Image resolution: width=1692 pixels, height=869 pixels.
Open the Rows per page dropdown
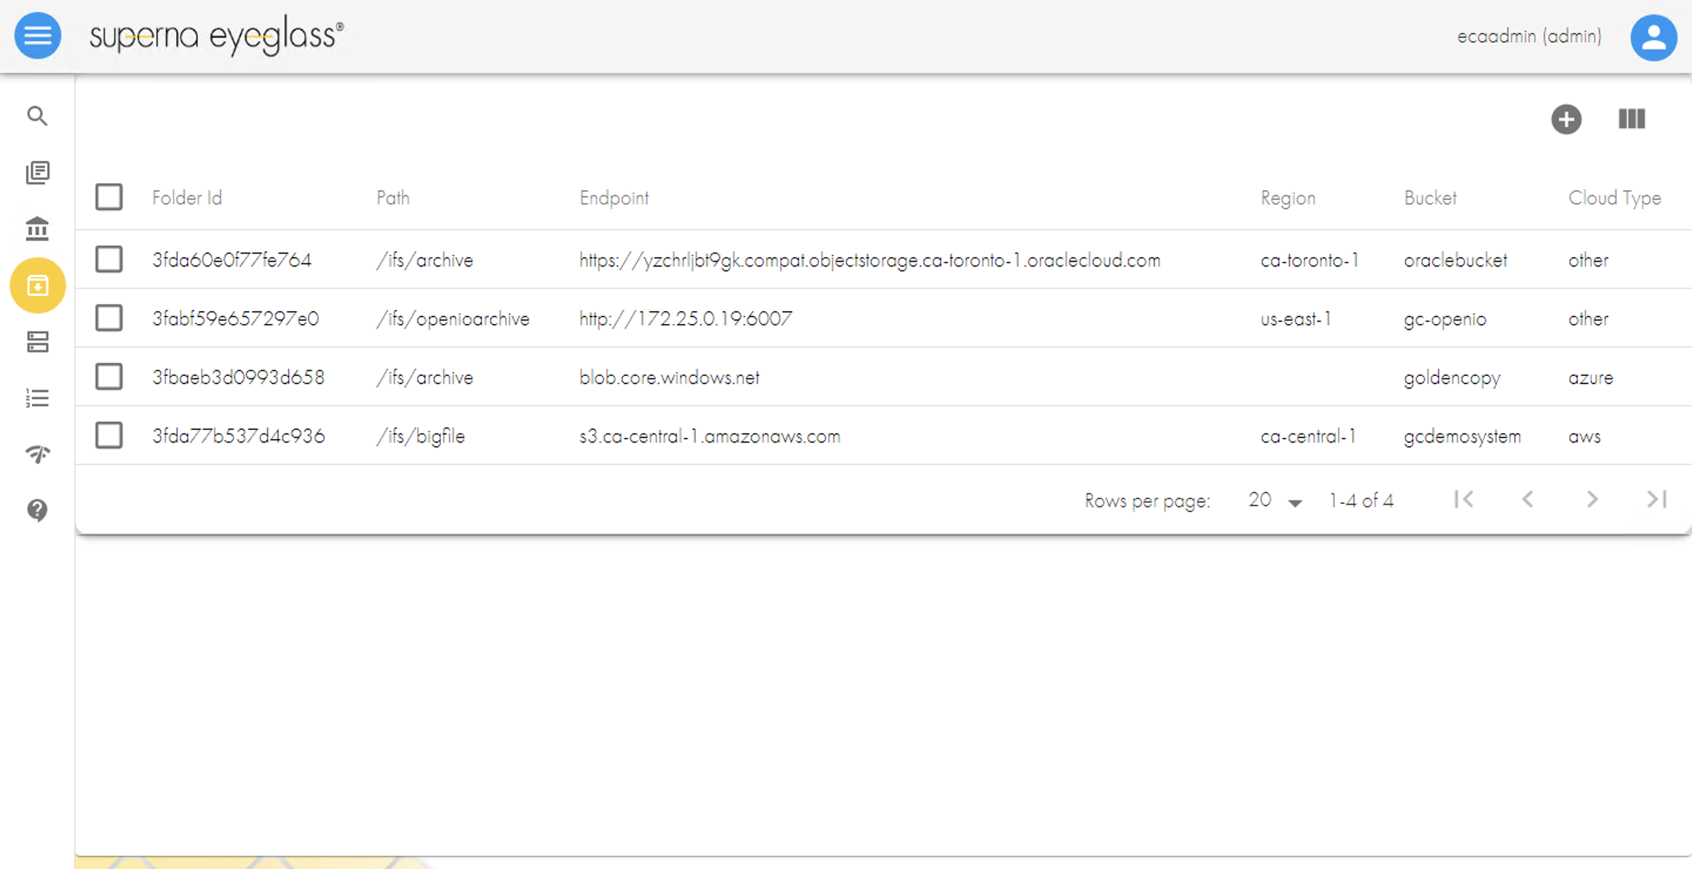[1273, 500]
